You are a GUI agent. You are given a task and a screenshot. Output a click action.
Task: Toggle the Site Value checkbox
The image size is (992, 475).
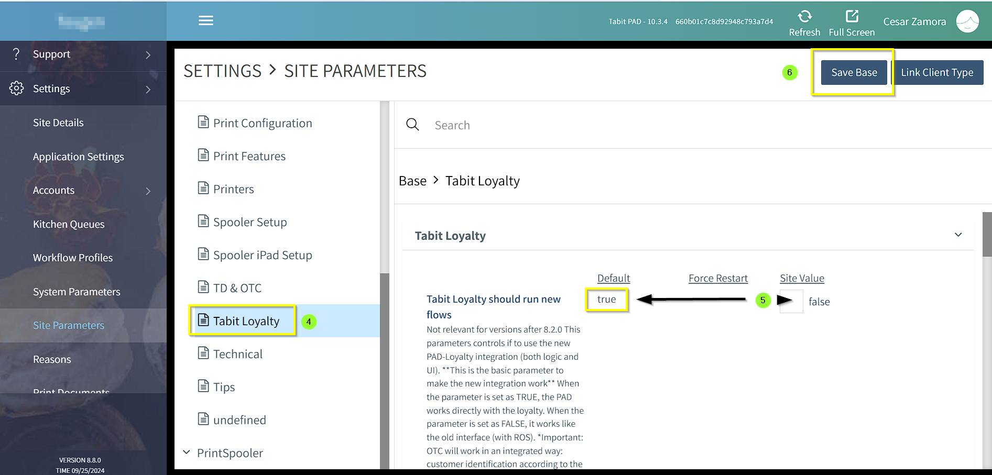point(791,302)
